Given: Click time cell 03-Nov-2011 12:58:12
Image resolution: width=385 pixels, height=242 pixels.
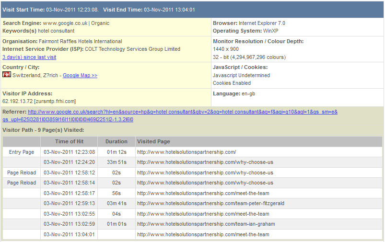Looking at the screenshot, I should (x=69, y=173).
